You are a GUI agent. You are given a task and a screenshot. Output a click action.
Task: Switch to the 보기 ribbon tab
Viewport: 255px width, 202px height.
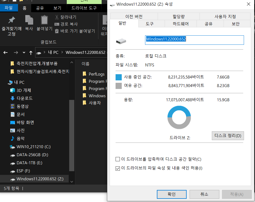57,8
